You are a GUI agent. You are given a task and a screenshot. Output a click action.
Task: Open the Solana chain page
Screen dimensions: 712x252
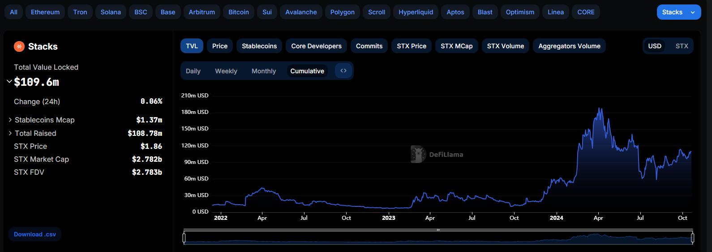tap(111, 12)
